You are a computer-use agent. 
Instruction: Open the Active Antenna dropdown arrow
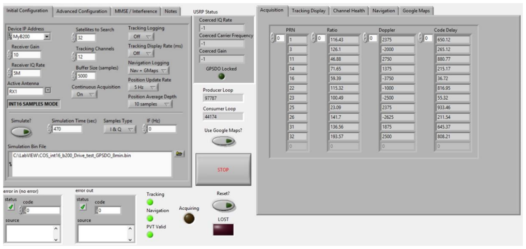(48, 90)
